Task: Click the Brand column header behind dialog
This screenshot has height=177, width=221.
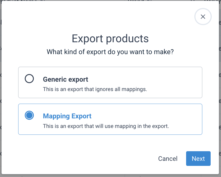Action: tap(136, 1)
